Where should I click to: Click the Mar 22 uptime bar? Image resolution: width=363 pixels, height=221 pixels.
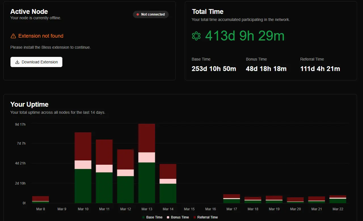tap(338, 199)
